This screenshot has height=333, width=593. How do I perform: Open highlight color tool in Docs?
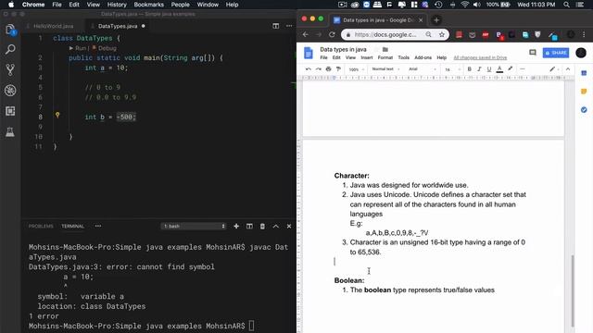tap(511, 69)
